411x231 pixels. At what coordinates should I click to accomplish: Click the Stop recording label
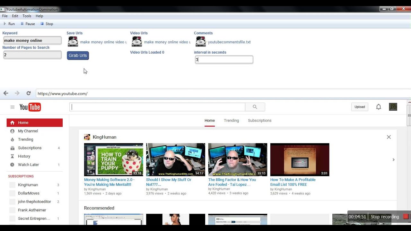pyautogui.click(x=385, y=217)
